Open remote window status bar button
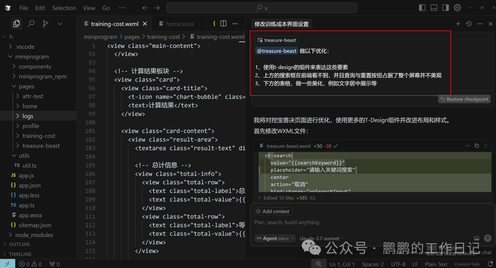Screen dimensions: 496x268 [x=8, y=263]
